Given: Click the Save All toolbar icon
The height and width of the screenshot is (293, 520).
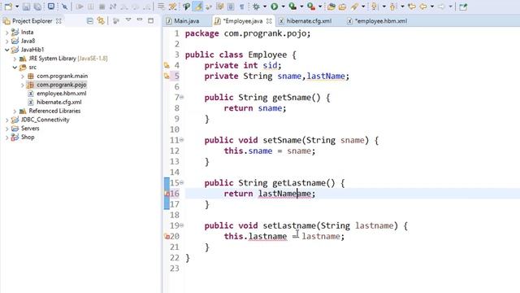Looking at the screenshot, I should 38,7.
